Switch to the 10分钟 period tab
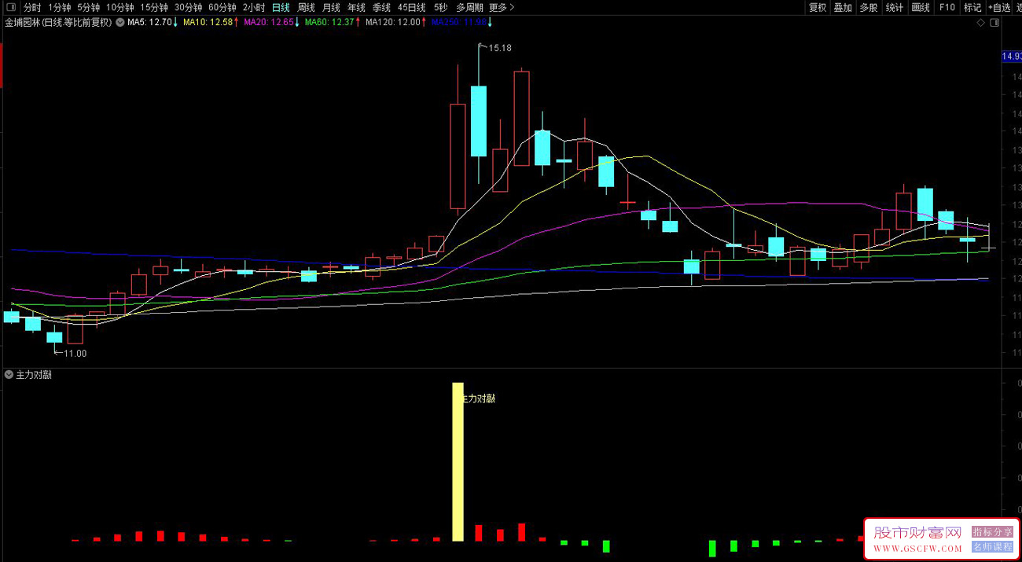This screenshot has width=1022, height=562. click(x=120, y=7)
